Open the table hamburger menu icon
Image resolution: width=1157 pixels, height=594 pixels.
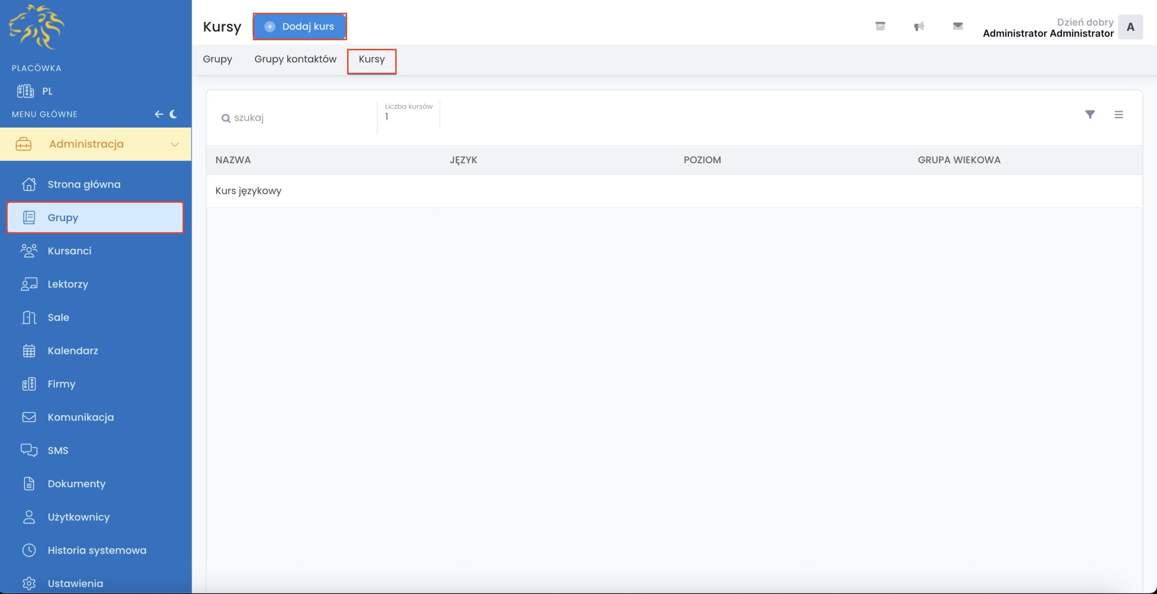1119,114
